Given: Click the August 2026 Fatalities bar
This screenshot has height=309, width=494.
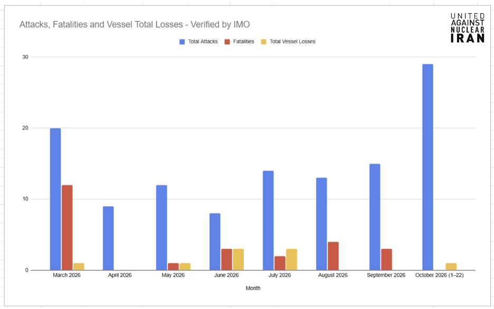Looking at the screenshot, I should (333, 256).
